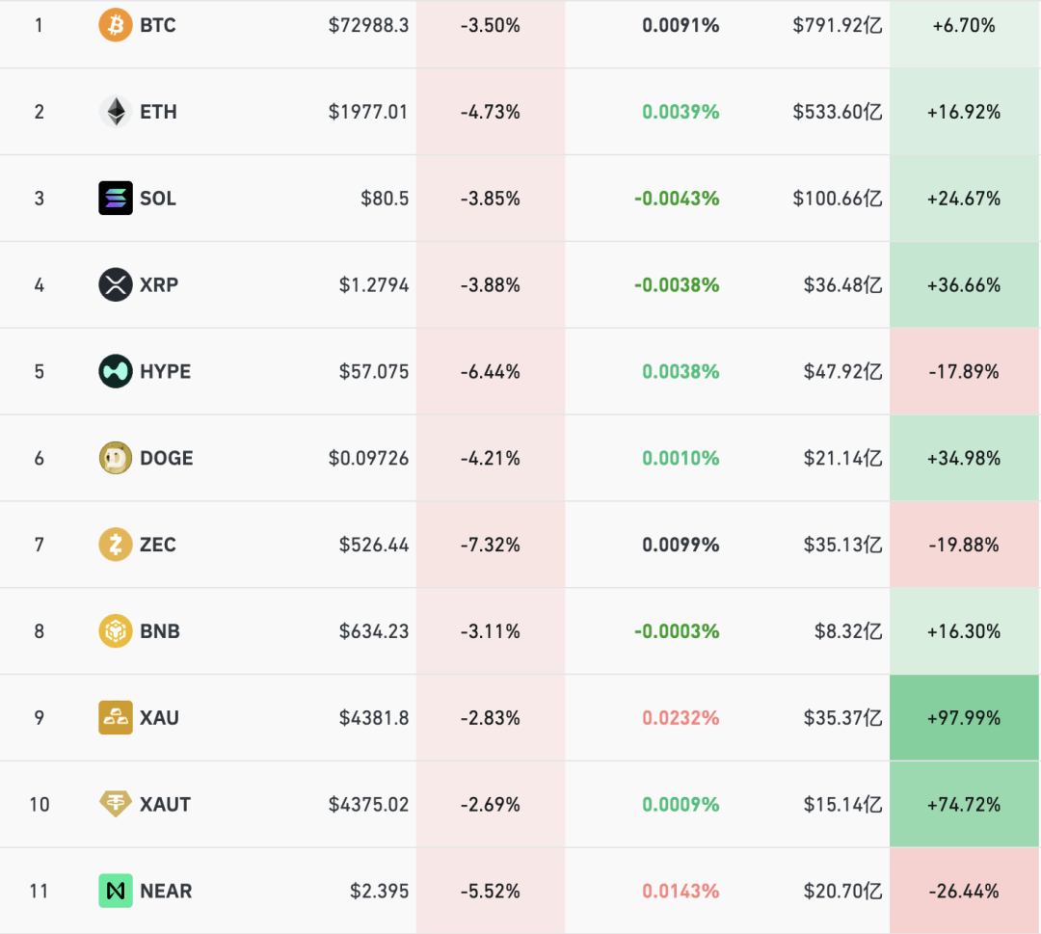Click the -4.73% change for ETH
Screen dimensions: 1041x934
[x=490, y=112]
